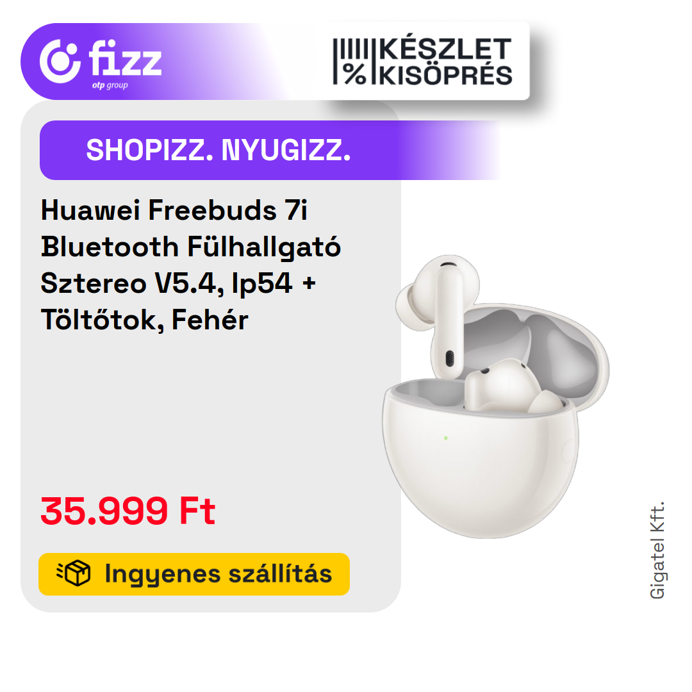Image resolution: width=692 pixels, height=692 pixels.
Task: Click the fizz circular logo icon
Action: pyautogui.click(x=60, y=62)
